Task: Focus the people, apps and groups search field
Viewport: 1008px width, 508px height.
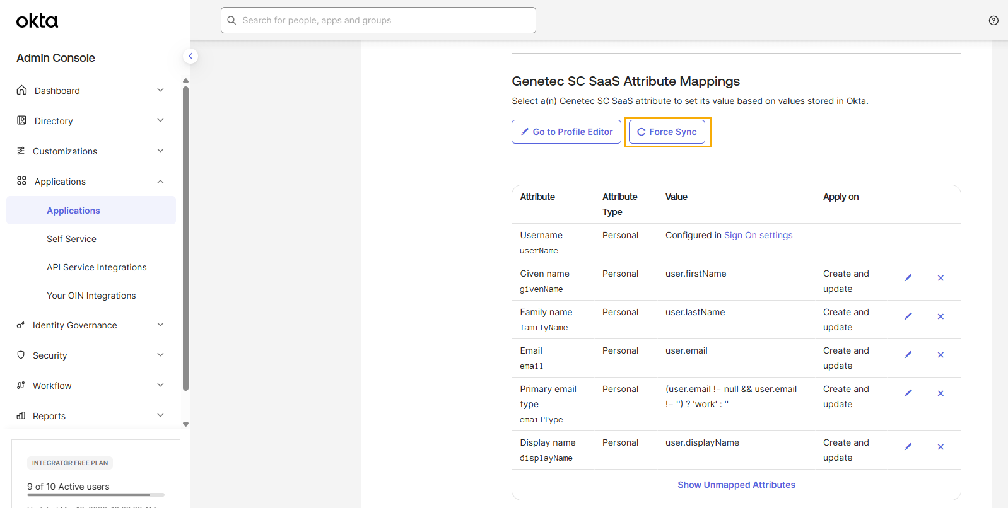Action: [378, 20]
